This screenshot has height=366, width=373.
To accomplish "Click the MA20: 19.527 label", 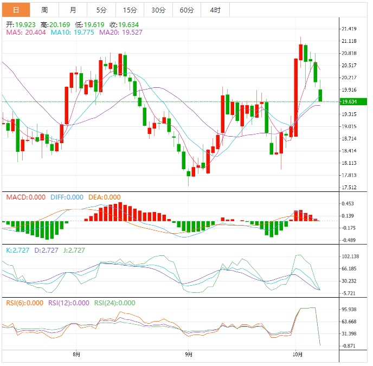I will [x=120, y=33].
